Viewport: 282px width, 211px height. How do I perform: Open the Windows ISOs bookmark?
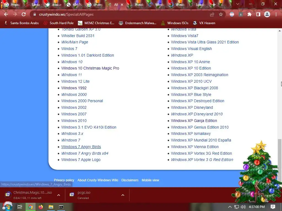pos(175,23)
